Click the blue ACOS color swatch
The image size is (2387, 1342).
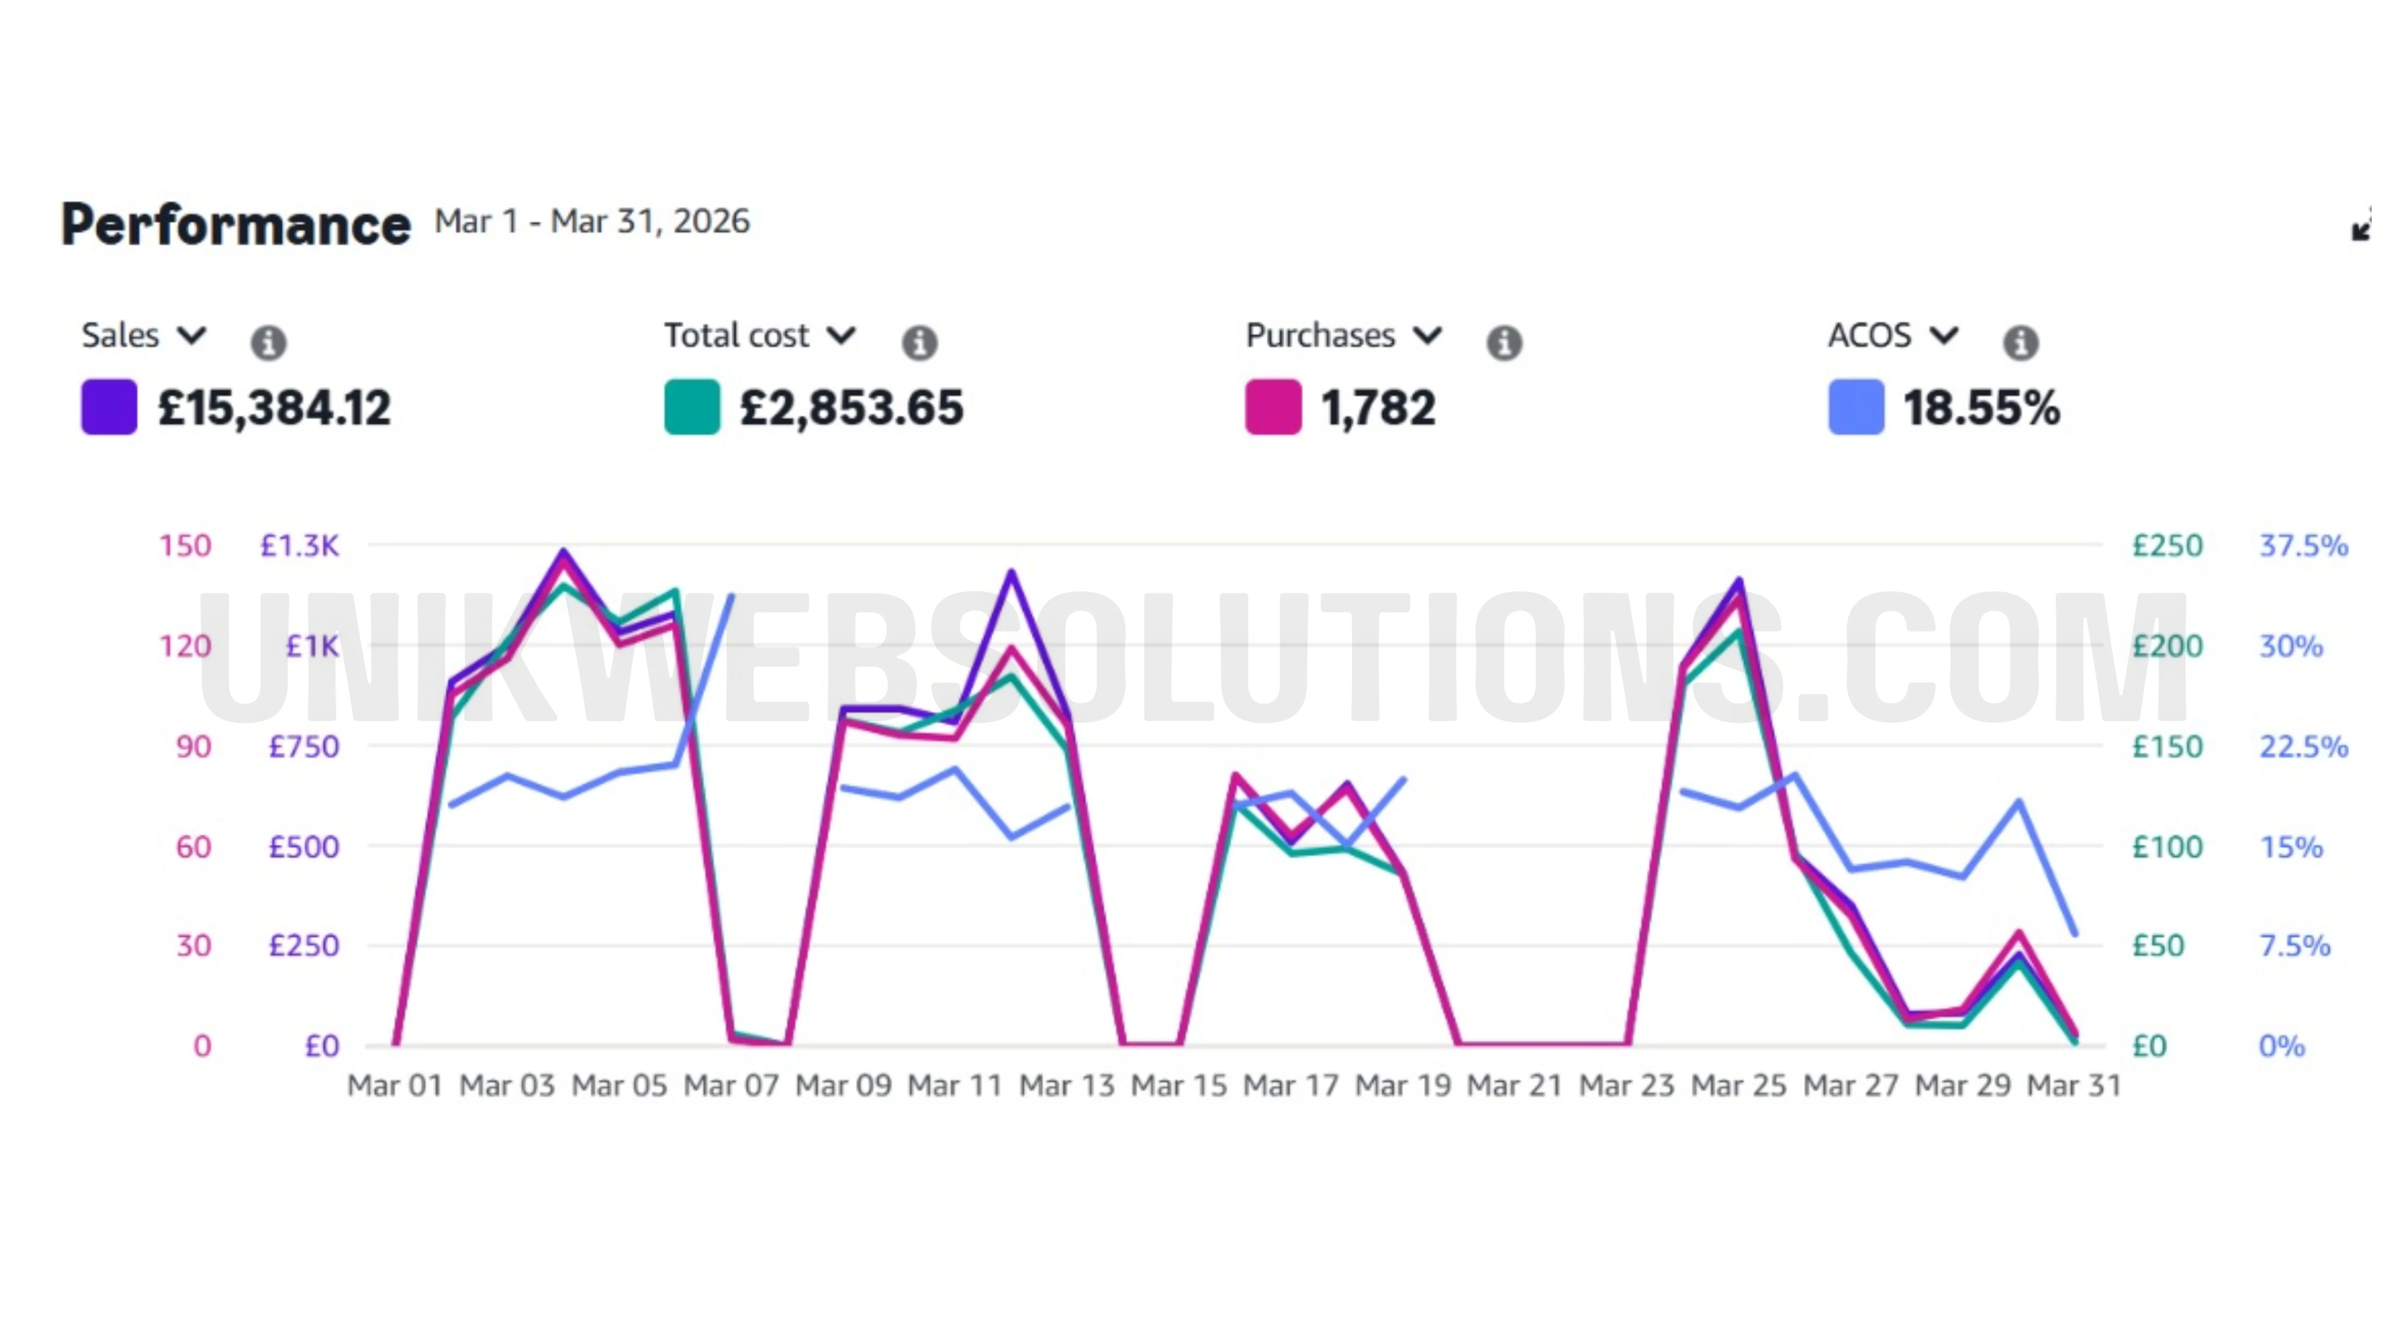pos(1856,407)
